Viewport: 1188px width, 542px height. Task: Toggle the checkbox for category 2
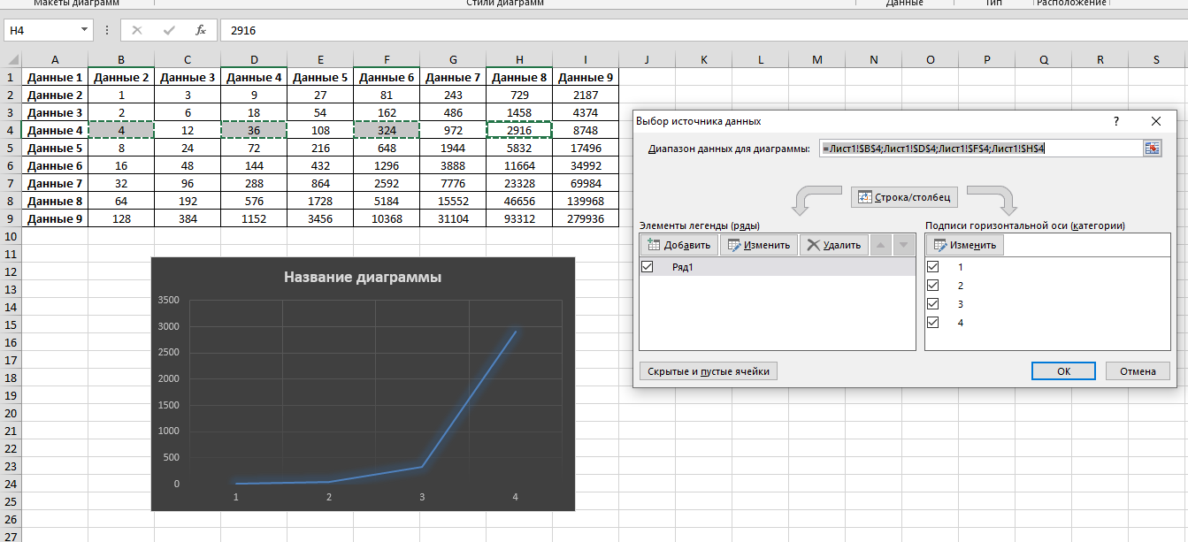[x=932, y=285]
